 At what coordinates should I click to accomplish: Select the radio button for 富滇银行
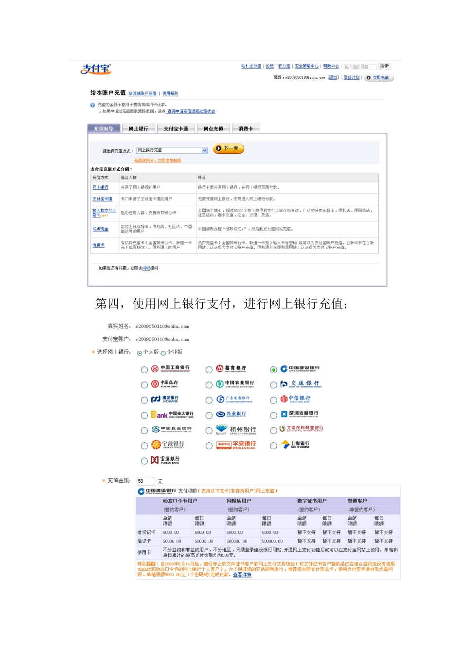click(x=144, y=461)
